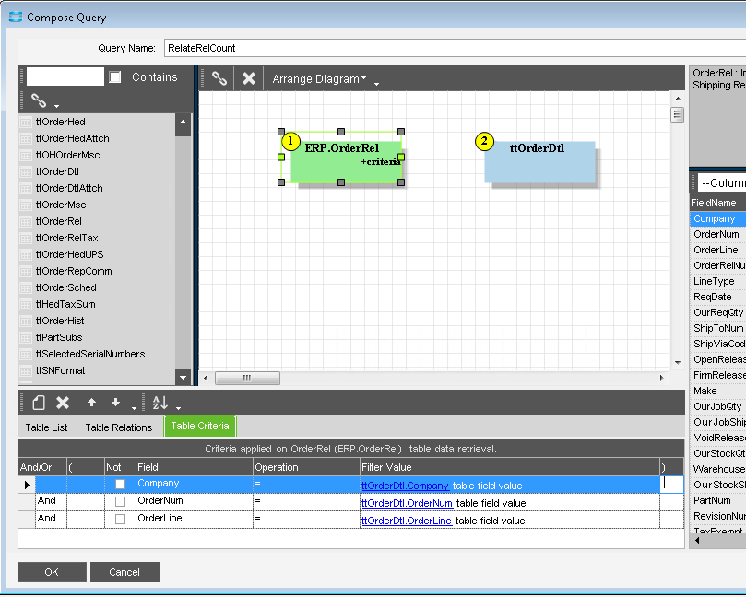Image resolution: width=746 pixels, height=597 pixels.
Task: Open overflow arrow after move down icon
Action: tap(134, 408)
